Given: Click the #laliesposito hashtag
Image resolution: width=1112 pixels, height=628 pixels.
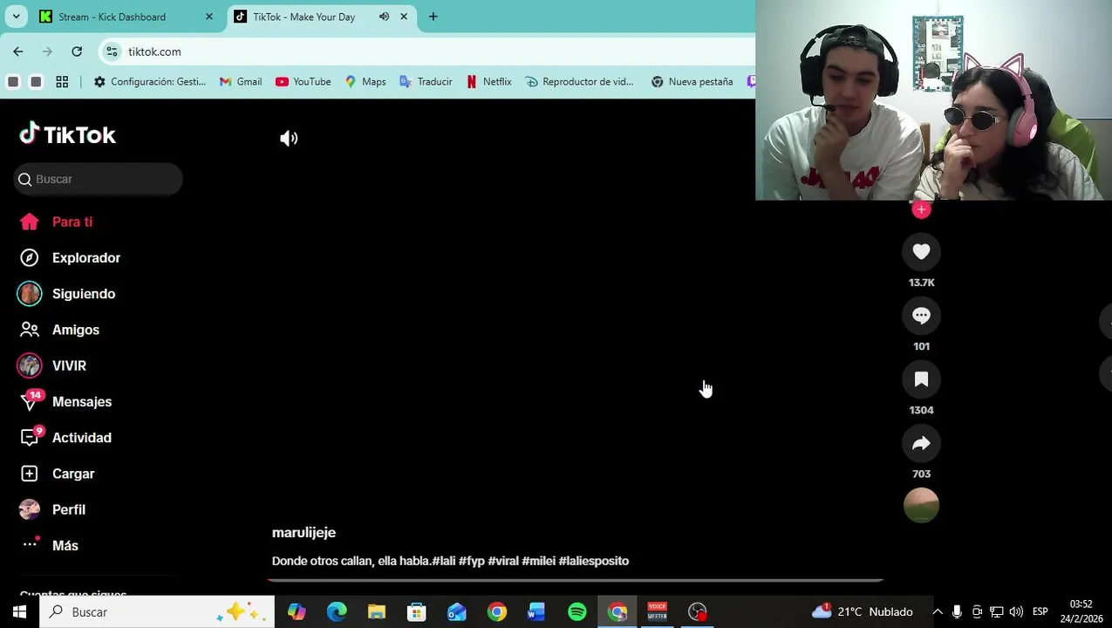Looking at the screenshot, I should point(594,561).
